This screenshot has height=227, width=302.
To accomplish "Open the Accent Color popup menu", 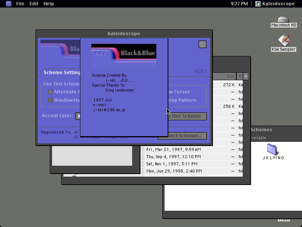I will (x=78, y=116).
